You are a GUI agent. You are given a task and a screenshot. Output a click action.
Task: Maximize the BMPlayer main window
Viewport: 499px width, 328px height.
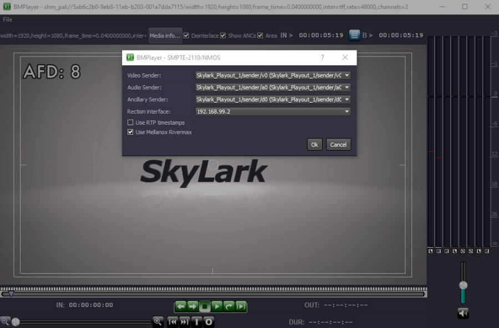[x=465, y=7]
